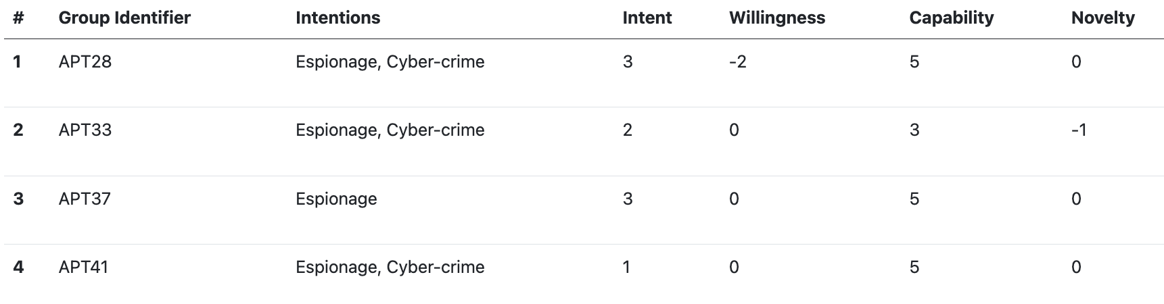
Task: Click the APT33 group identifier
Action: (85, 130)
